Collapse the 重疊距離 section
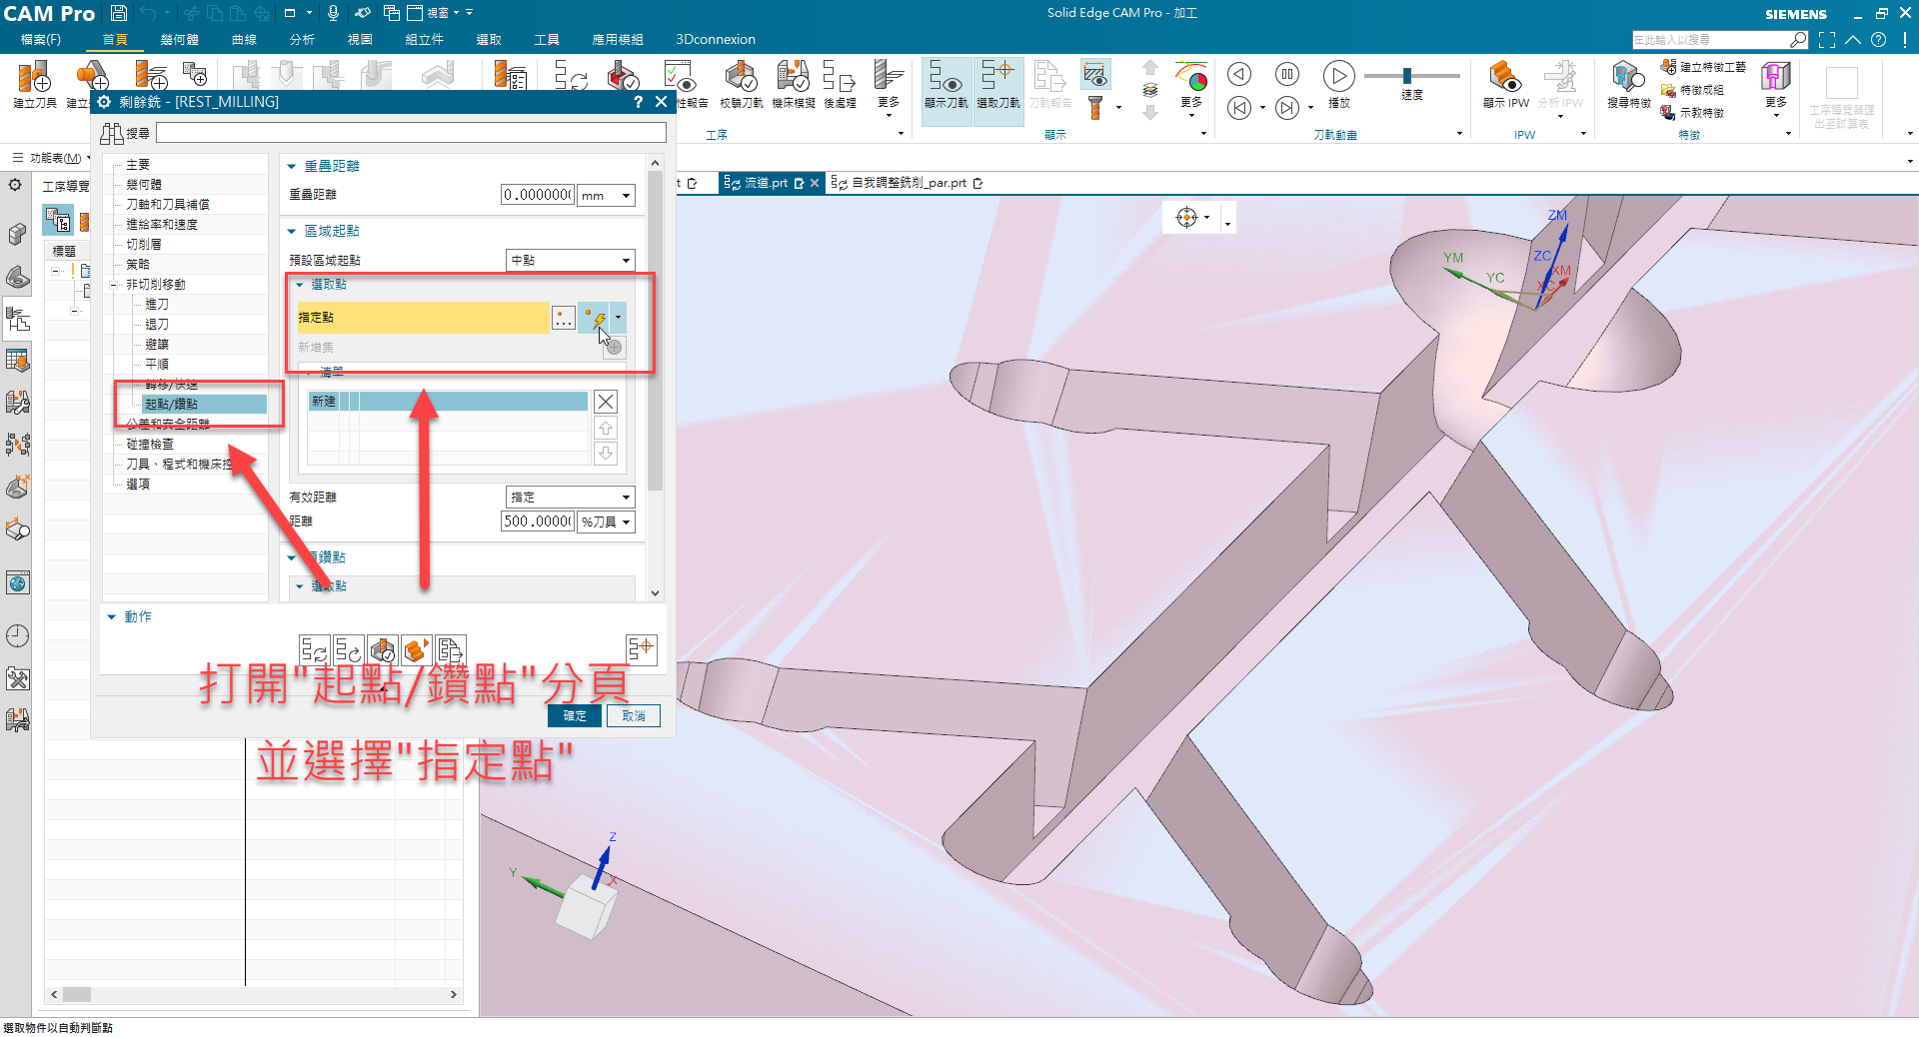The image size is (1919, 1037). 292,166
